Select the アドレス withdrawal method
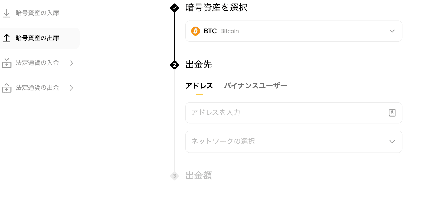Screen dimensions: 428x207 click(199, 85)
